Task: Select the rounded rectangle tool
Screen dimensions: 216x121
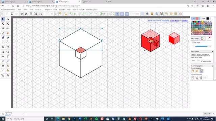Action: click(8, 43)
